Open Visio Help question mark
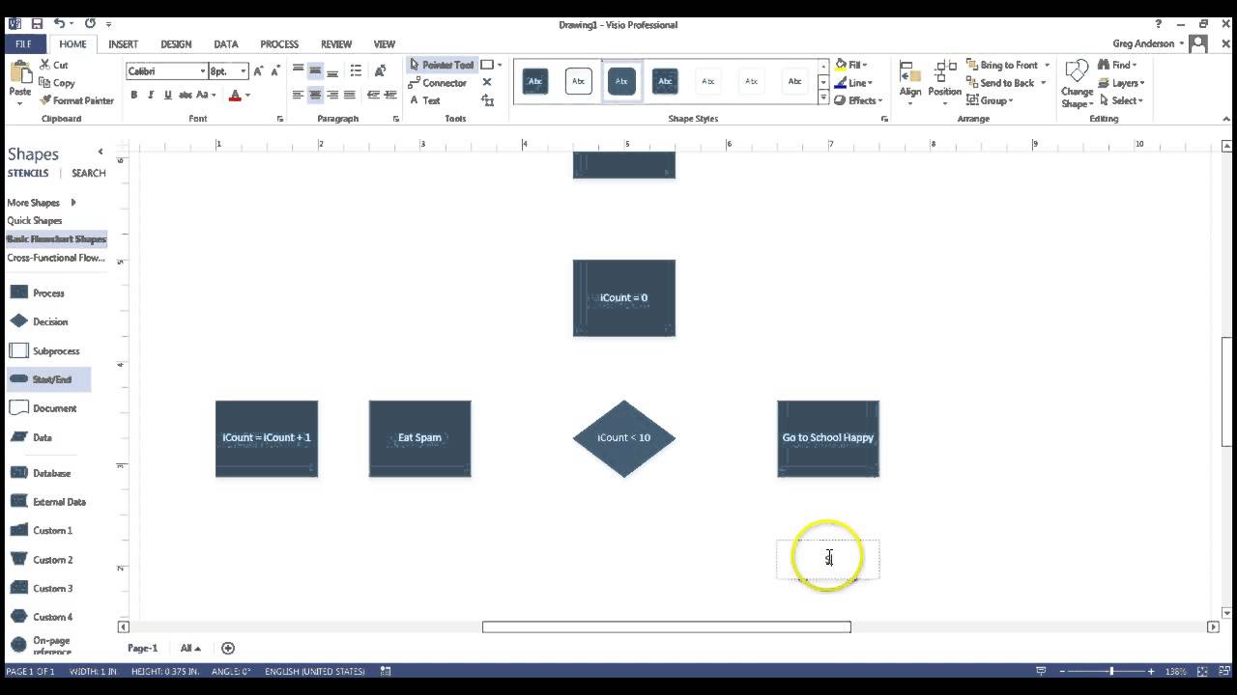Image resolution: width=1237 pixels, height=695 pixels. (x=1159, y=24)
